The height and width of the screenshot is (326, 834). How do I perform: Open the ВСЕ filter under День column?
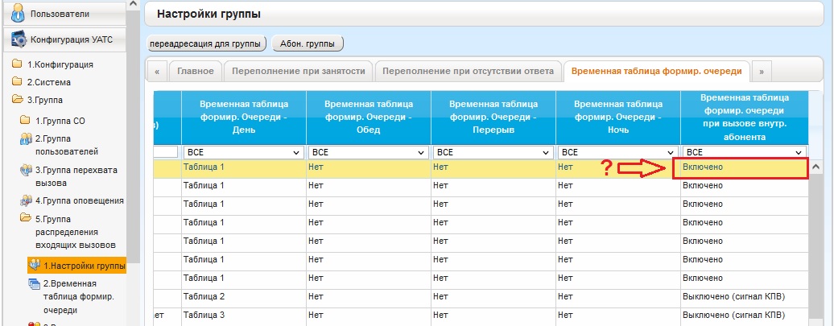pyautogui.click(x=243, y=152)
